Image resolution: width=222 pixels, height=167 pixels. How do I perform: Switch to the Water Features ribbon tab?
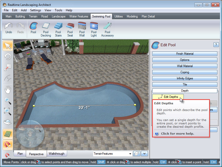(79, 16)
